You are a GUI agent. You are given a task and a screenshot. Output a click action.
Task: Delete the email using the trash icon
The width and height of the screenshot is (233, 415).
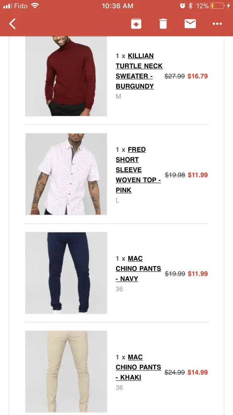(x=163, y=24)
